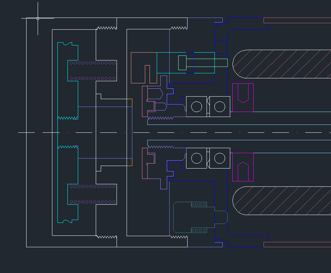Select the bottom row of lower purple spring circles
Image resolution: width=331 pixels, height=273 pixels.
pyautogui.click(x=93, y=202)
